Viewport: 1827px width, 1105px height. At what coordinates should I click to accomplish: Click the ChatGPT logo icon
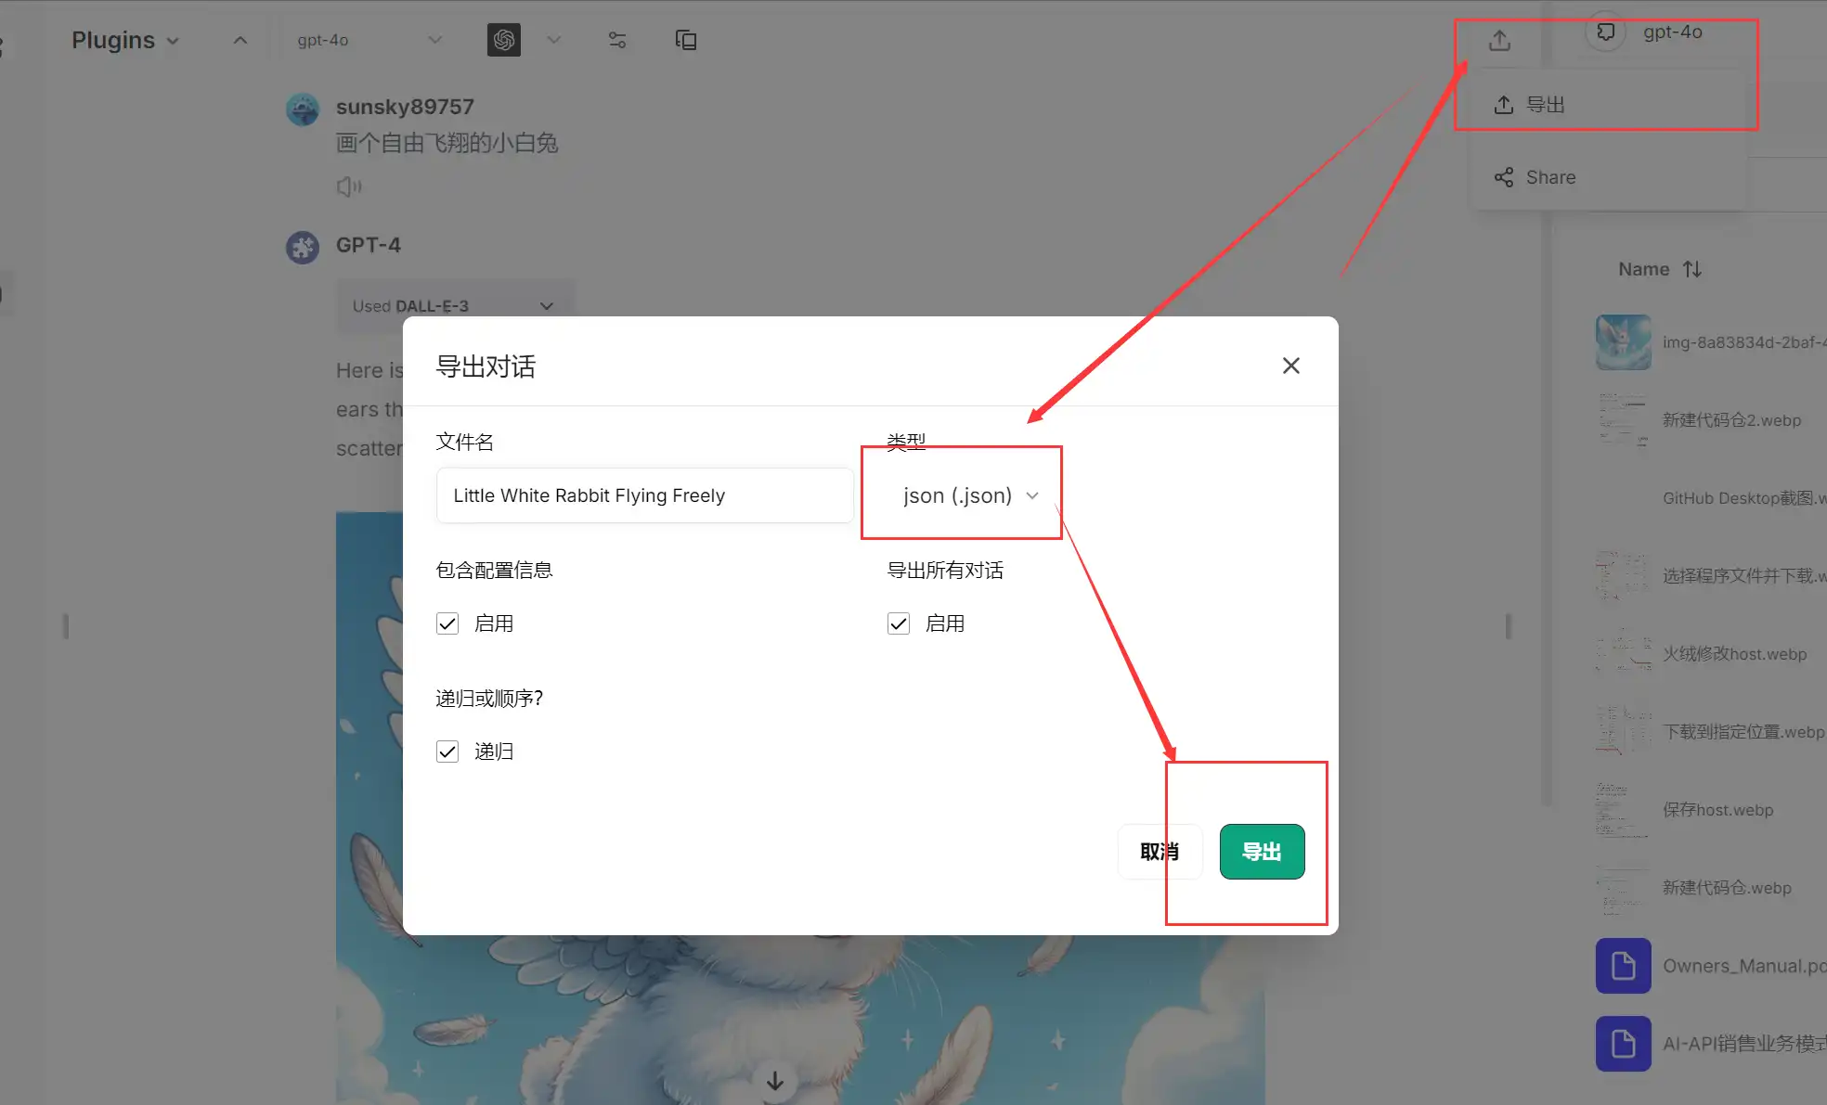pos(504,41)
